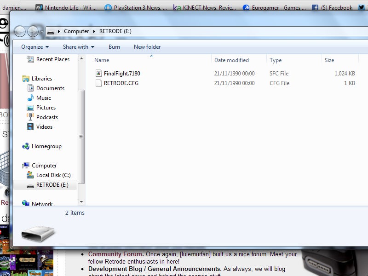Viewport: 368px width, 276px height.
Task: Open Local Disk (C:) drive
Action: [30, 175]
